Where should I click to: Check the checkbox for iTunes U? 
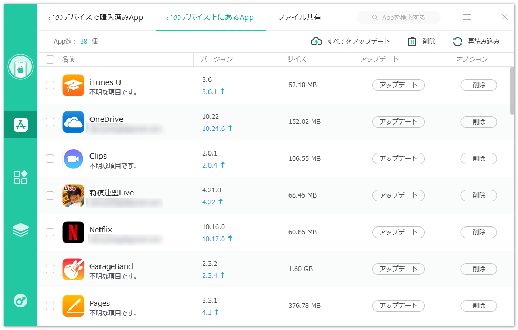(x=50, y=85)
